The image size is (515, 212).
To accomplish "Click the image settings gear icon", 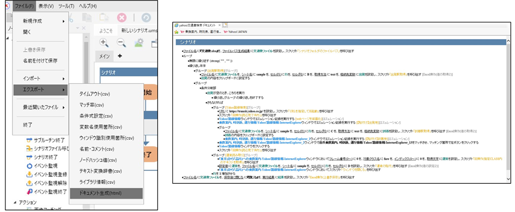I will [x=140, y=42].
